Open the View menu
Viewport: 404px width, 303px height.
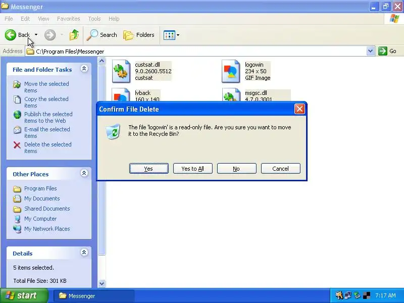coord(43,19)
